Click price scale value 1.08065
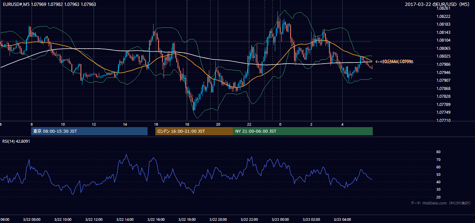Screen dimensions: 475x223 coord(443,48)
